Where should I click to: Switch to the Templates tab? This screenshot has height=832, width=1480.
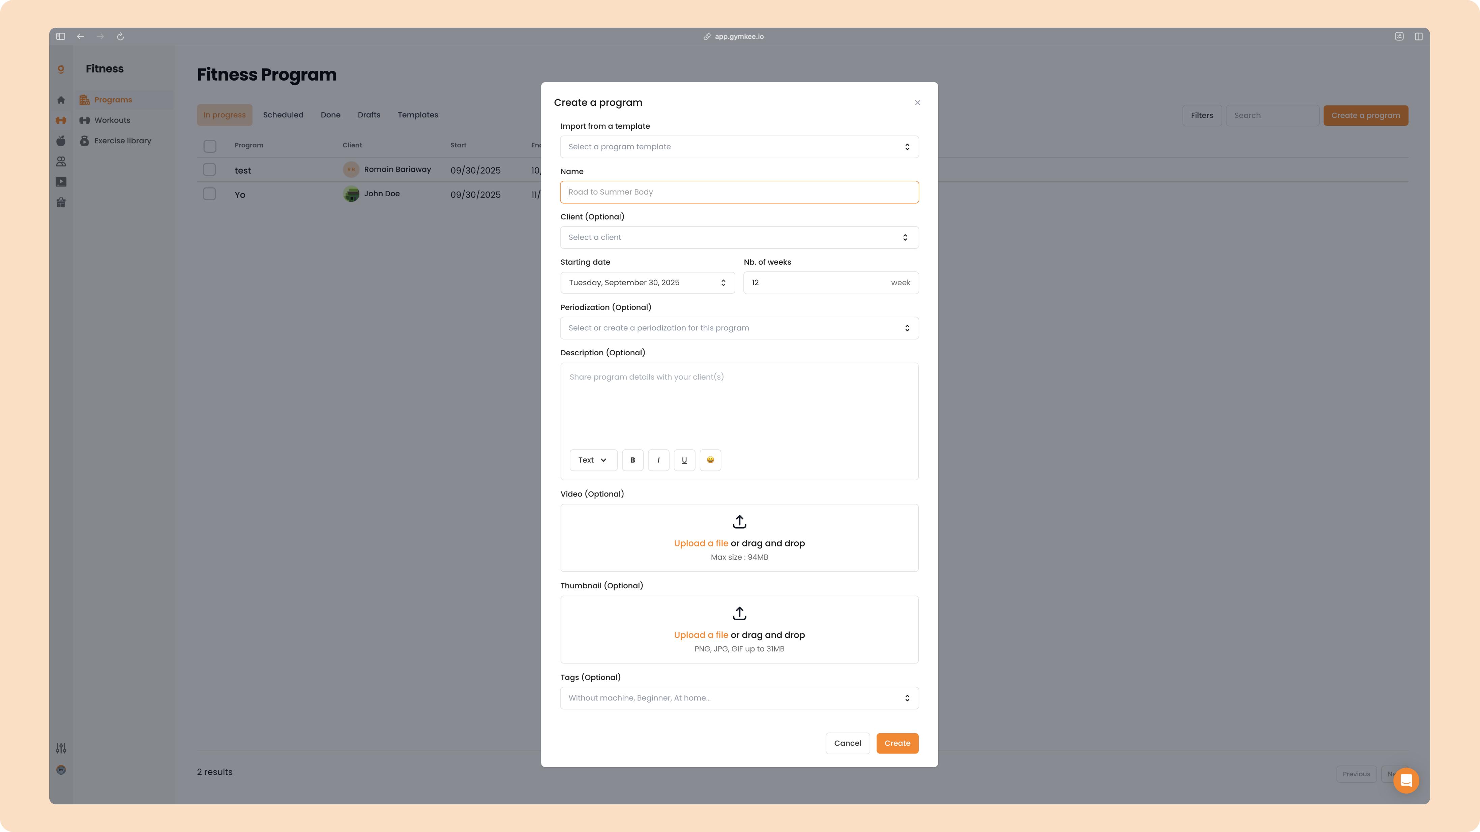[418, 115]
